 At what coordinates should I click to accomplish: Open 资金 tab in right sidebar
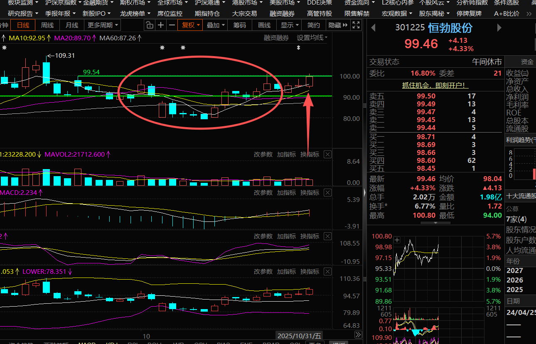pyautogui.click(x=527, y=62)
